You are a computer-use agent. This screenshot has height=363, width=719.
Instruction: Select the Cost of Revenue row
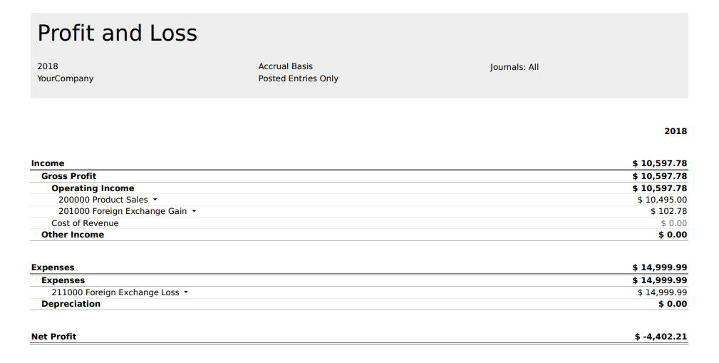359,223
